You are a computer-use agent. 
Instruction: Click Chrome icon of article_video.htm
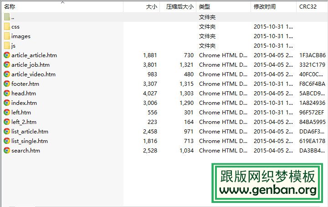[7, 74]
